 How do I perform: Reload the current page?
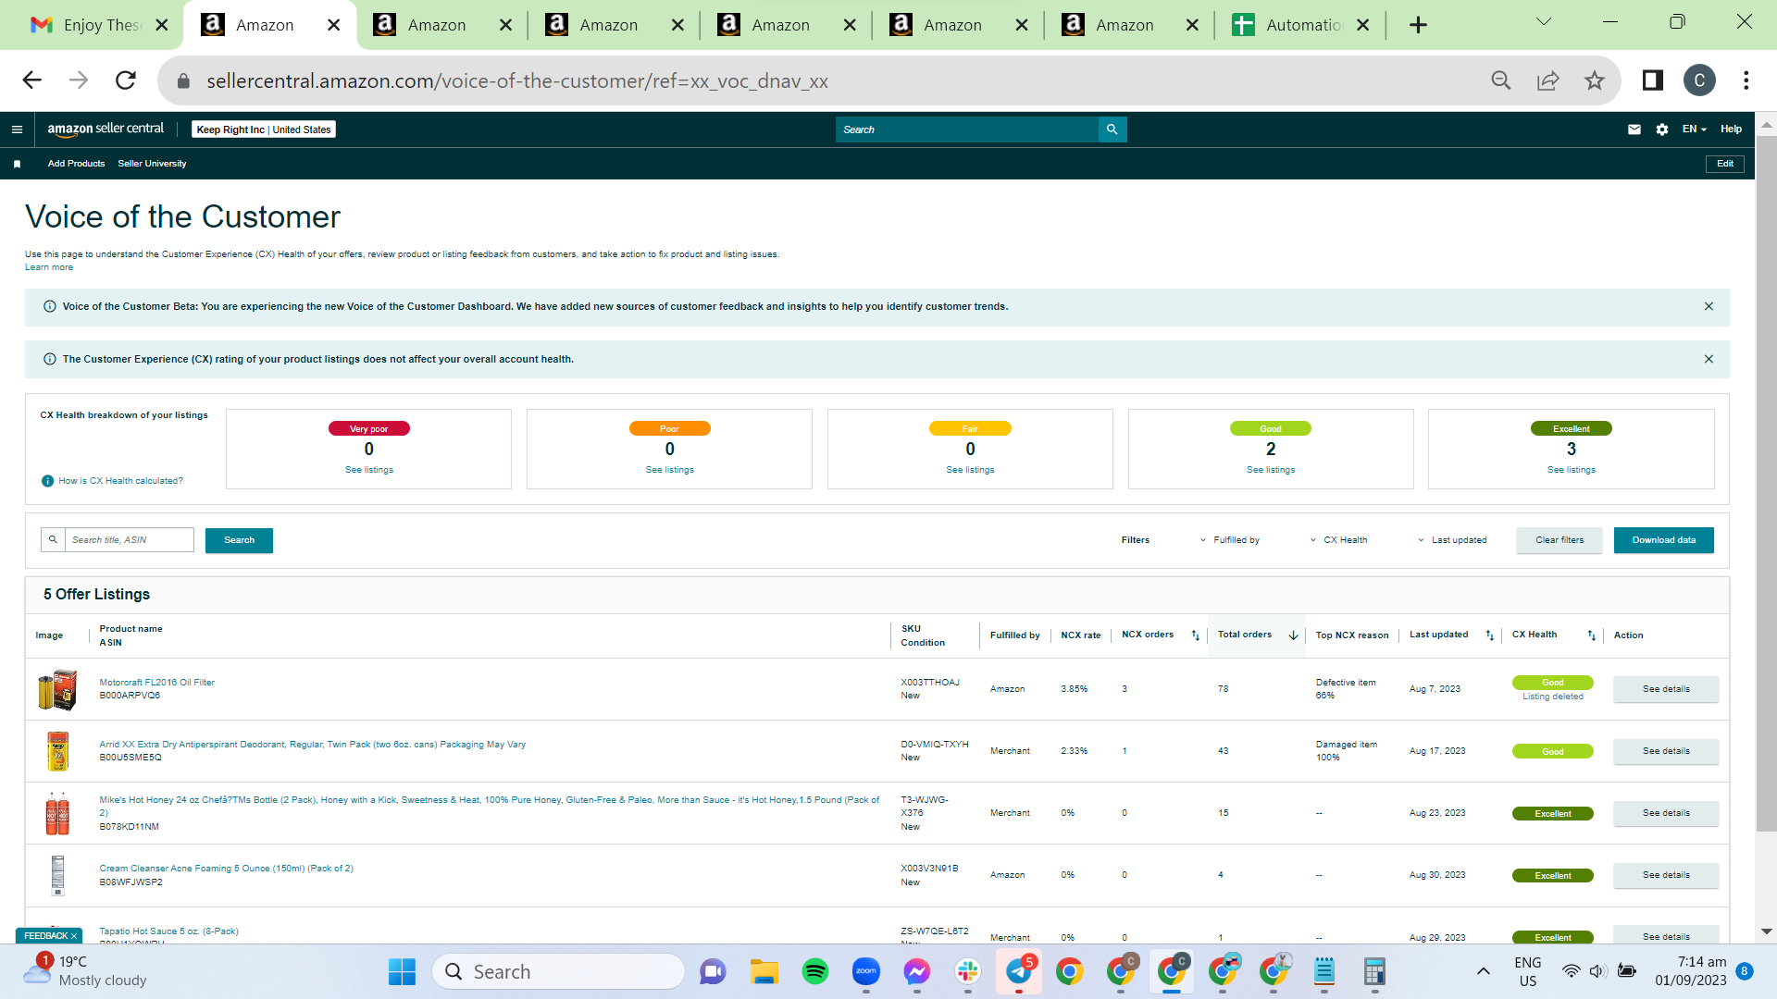126,80
